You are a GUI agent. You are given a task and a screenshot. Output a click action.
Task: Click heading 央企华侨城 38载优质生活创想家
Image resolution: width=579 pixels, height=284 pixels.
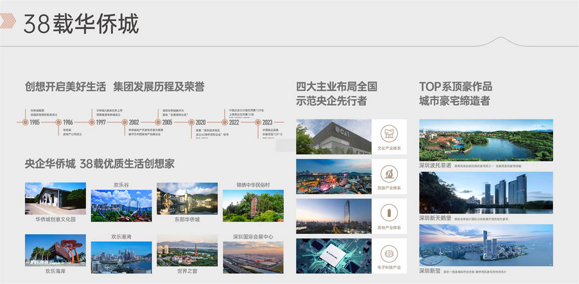tap(100, 164)
